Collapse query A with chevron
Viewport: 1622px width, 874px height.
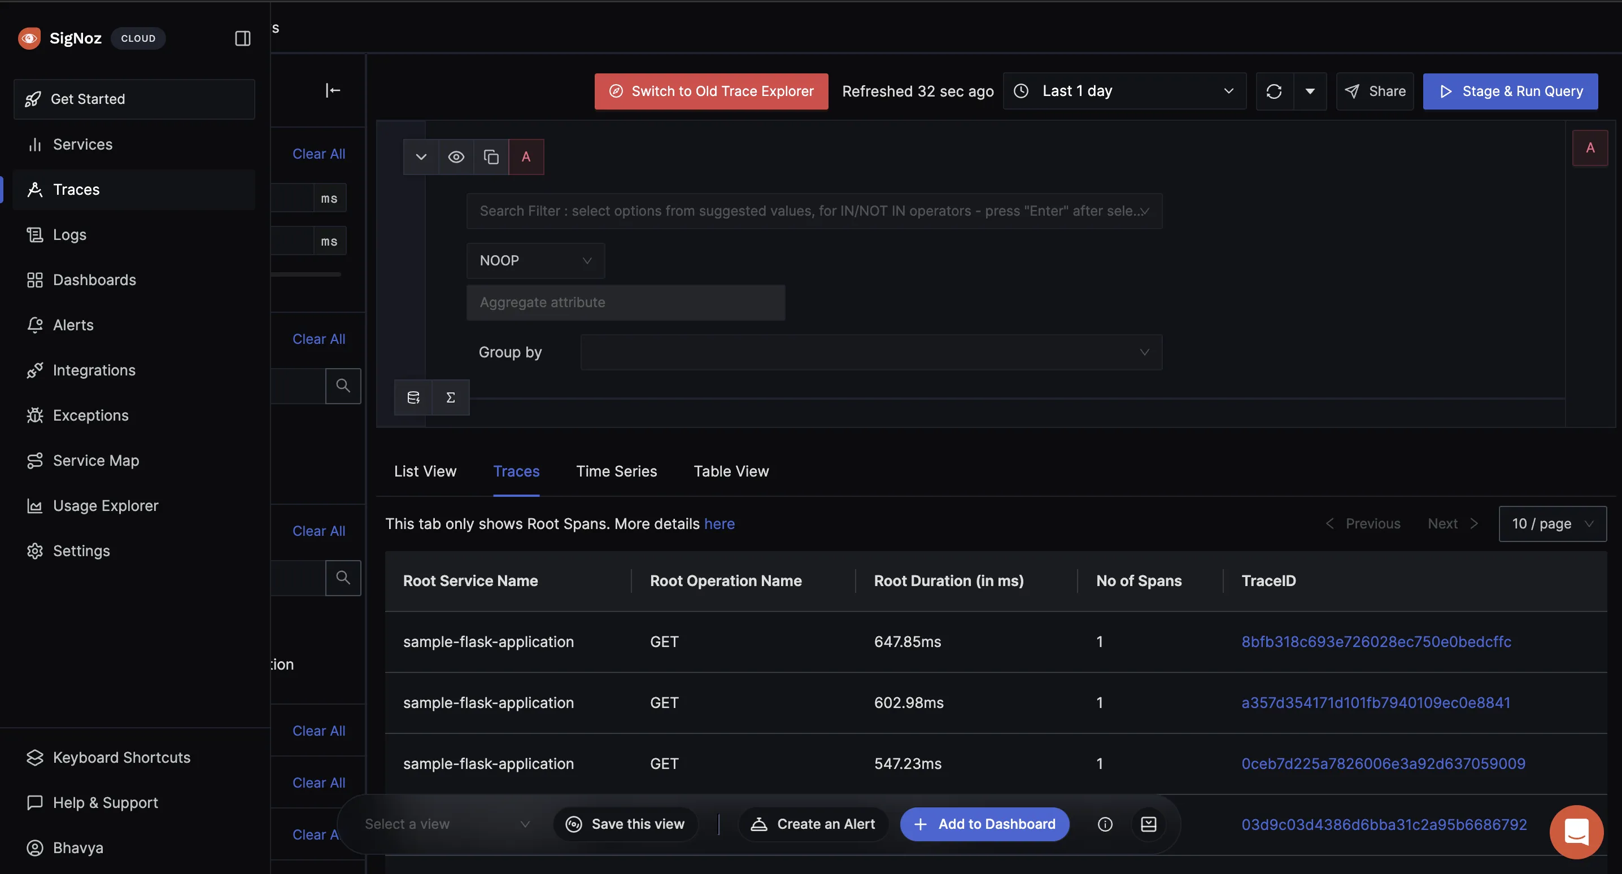(421, 157)
